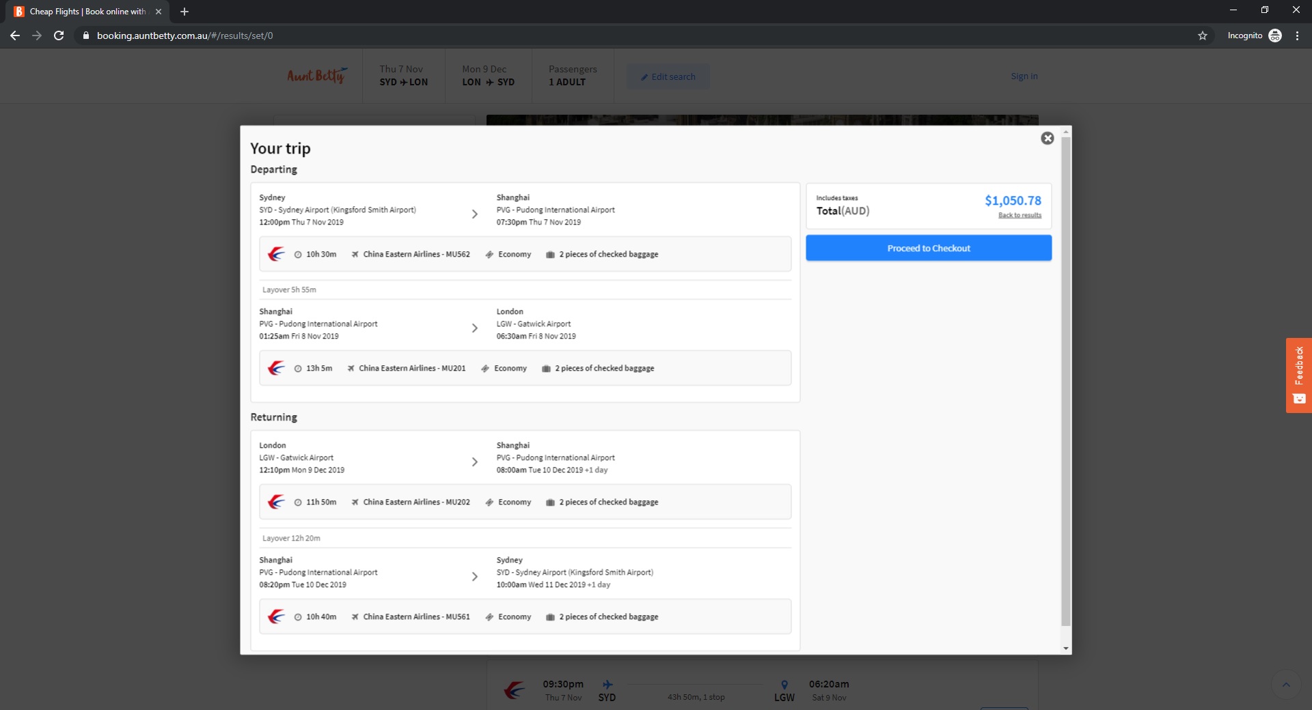Bookmark this page with the star icon
The height and width of the screenshot is (710, 1312).
(1203, 35)
